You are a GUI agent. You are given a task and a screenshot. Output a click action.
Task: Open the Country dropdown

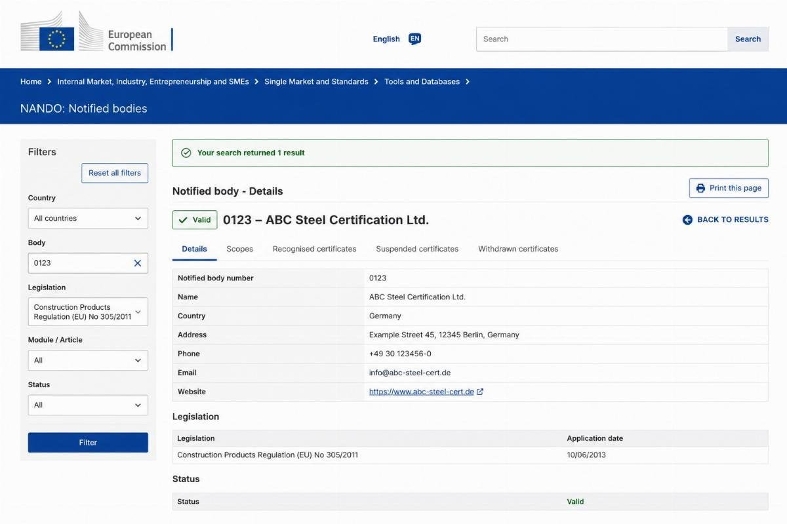(x=88, y=218)
